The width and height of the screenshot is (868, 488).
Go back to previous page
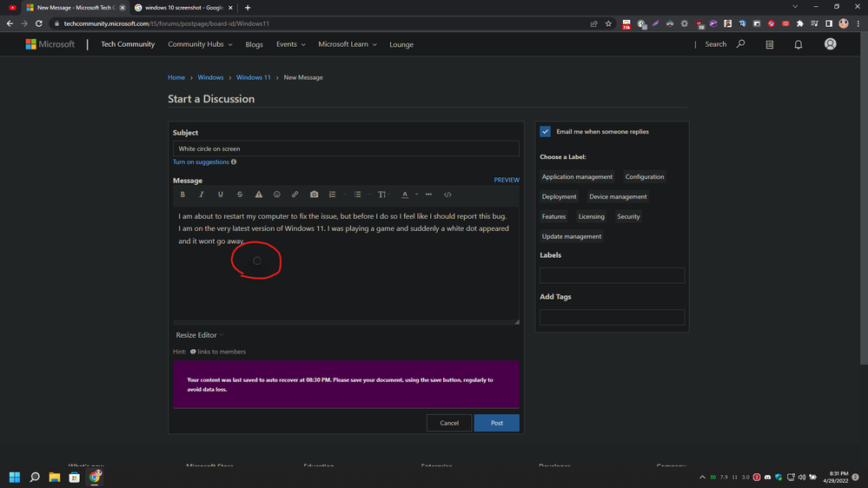(x=10, y=23)
